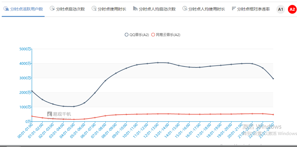The height and width of the screenshot is (147, 297).
Task: Click the 3000万 y-axis label
Action: [25, 78]
